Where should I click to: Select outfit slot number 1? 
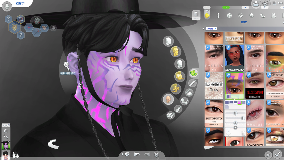click(x=207, y=7)
